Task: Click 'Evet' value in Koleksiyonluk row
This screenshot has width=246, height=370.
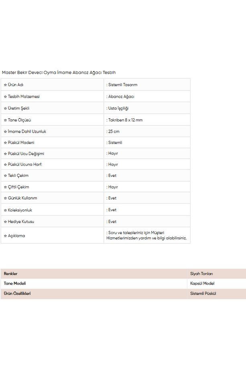Action: pos(112,210)
